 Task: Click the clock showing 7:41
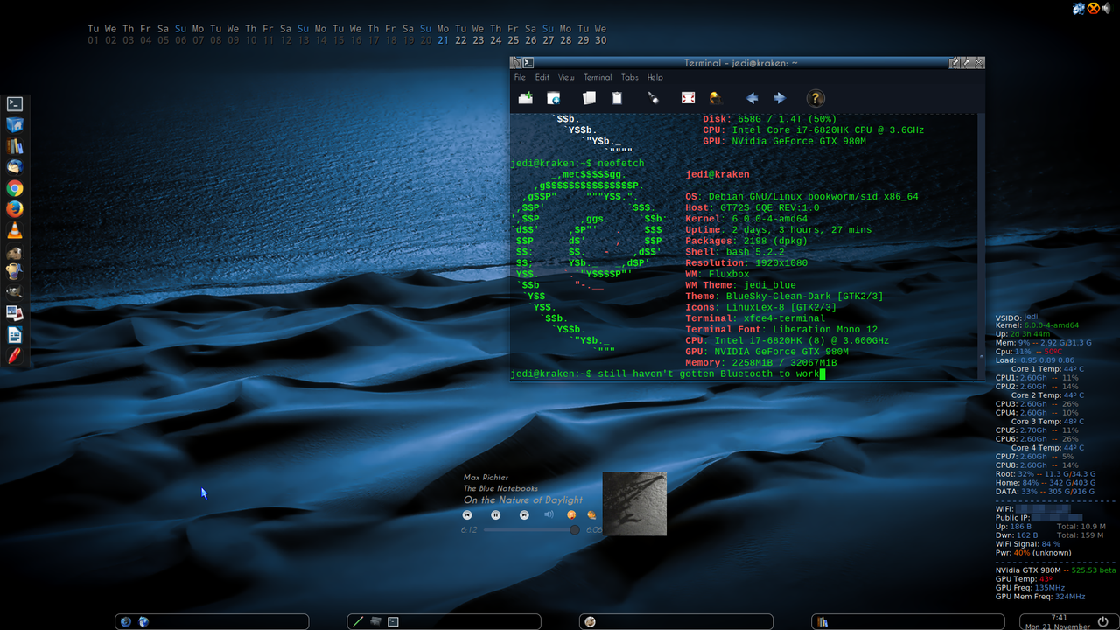1060,618
